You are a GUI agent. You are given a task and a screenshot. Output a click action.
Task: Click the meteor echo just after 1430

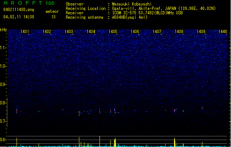coord(17,111)
